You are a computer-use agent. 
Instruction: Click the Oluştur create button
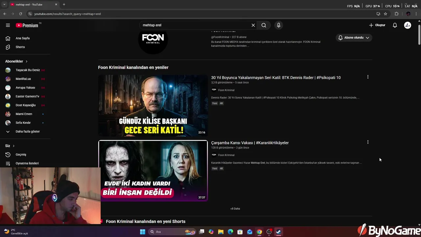pos(377,25)
